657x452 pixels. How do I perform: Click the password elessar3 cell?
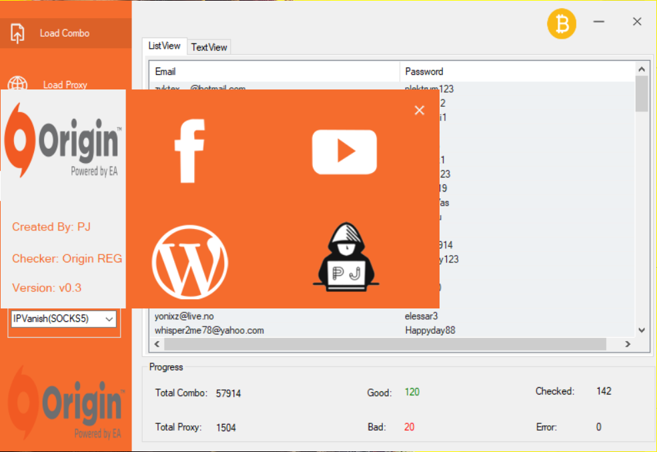click(421, 316)
